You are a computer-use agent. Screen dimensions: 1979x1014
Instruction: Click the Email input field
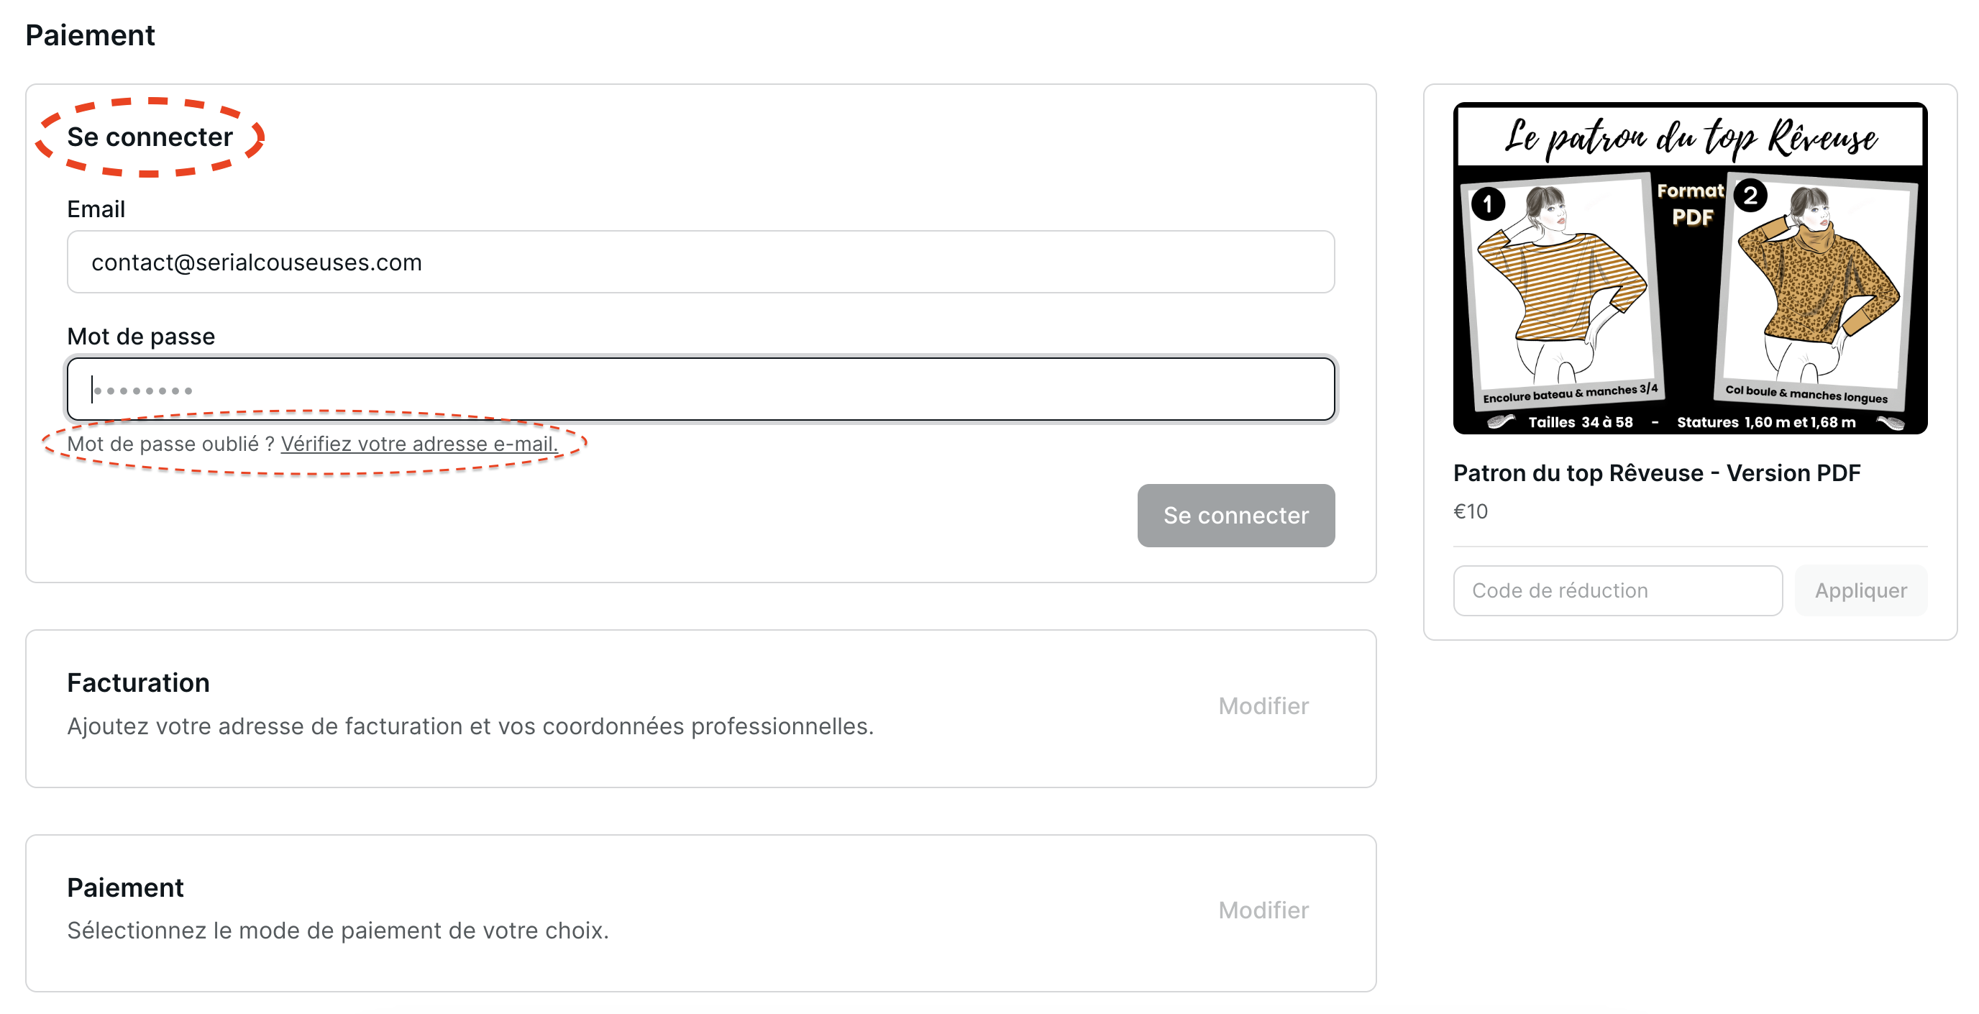(x=699, y=262)
